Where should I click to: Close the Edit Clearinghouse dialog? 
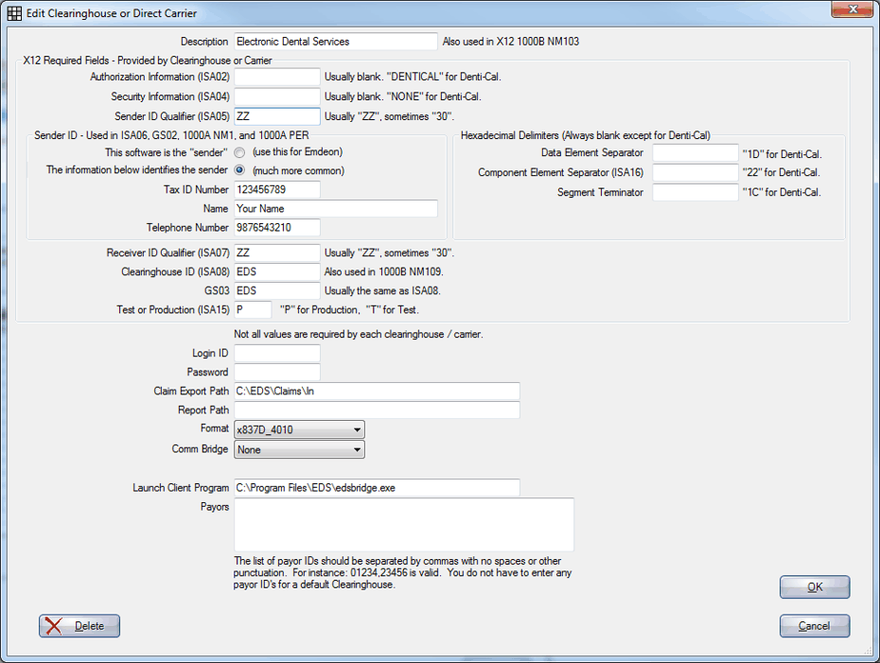[852, 9]
